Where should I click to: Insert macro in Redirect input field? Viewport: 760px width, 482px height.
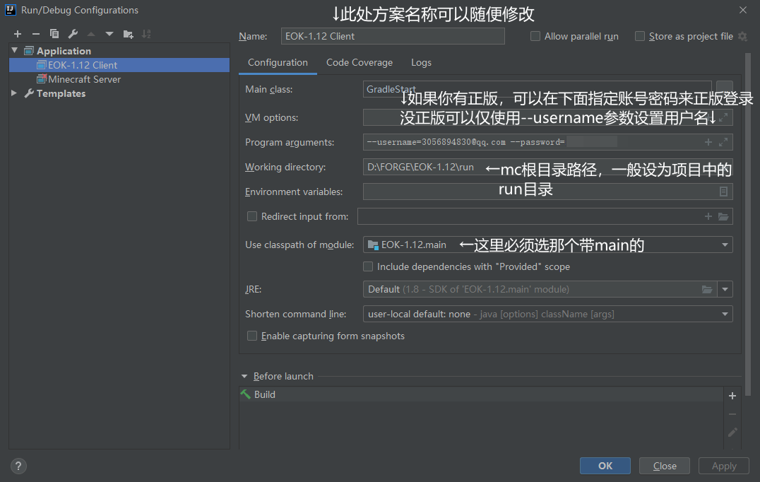[x=708, y=216]
